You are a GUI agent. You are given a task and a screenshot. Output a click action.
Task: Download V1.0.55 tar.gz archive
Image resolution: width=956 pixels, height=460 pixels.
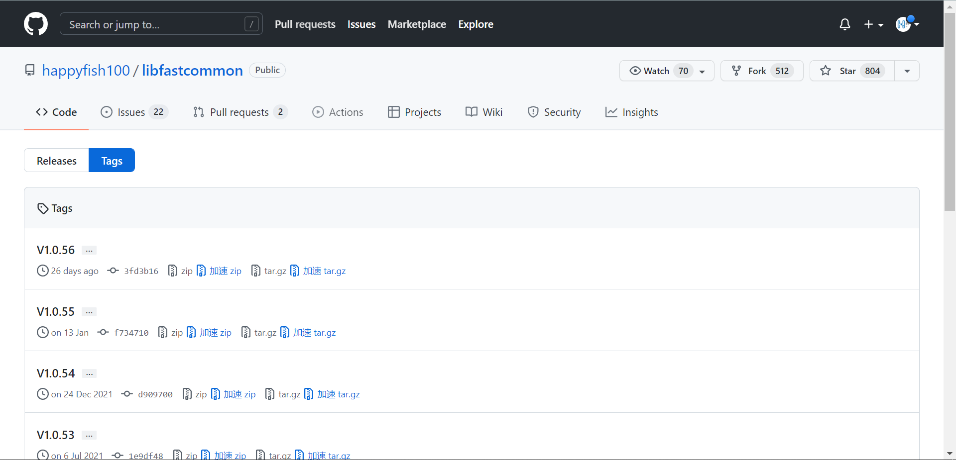(259, 332)
